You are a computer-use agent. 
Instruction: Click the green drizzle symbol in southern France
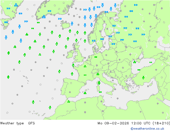85,75
